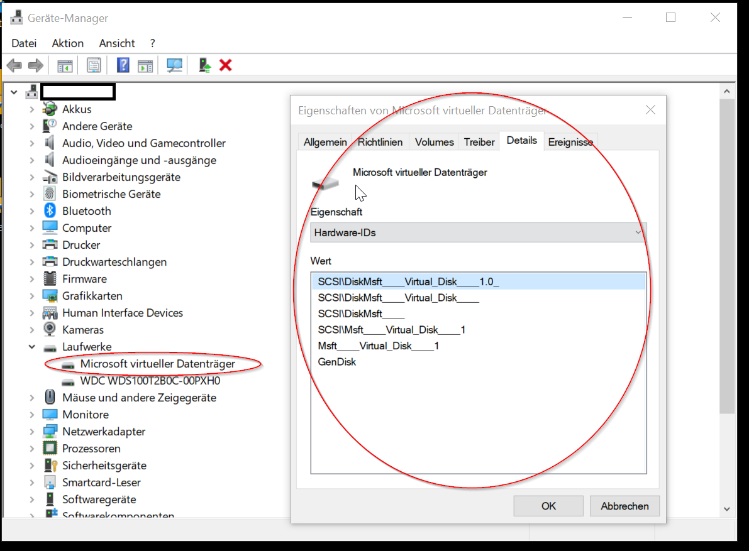Click the Monitore display icon
The width and height of the screenshot is (749, 551).
(x=50, y=415)
